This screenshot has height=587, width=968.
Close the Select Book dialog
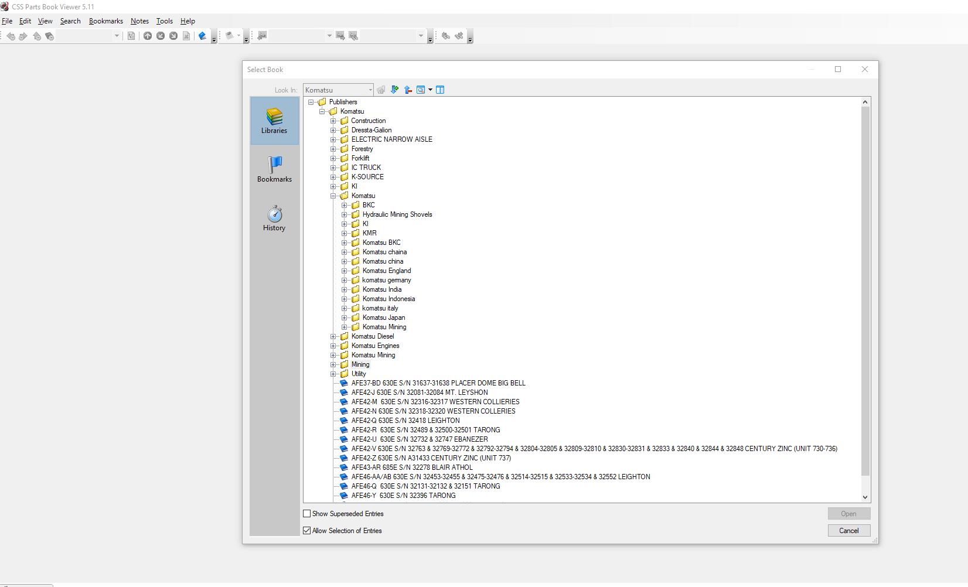[x=865, y=69]
